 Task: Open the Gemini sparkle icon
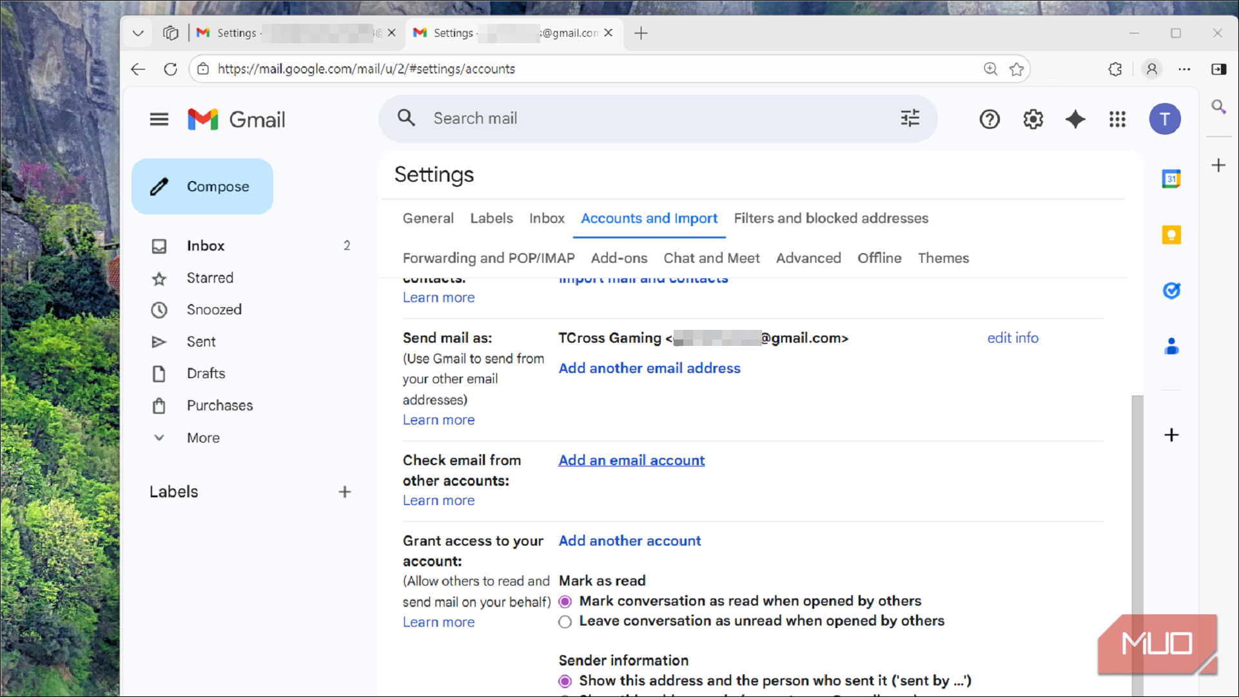(1075, 119)
